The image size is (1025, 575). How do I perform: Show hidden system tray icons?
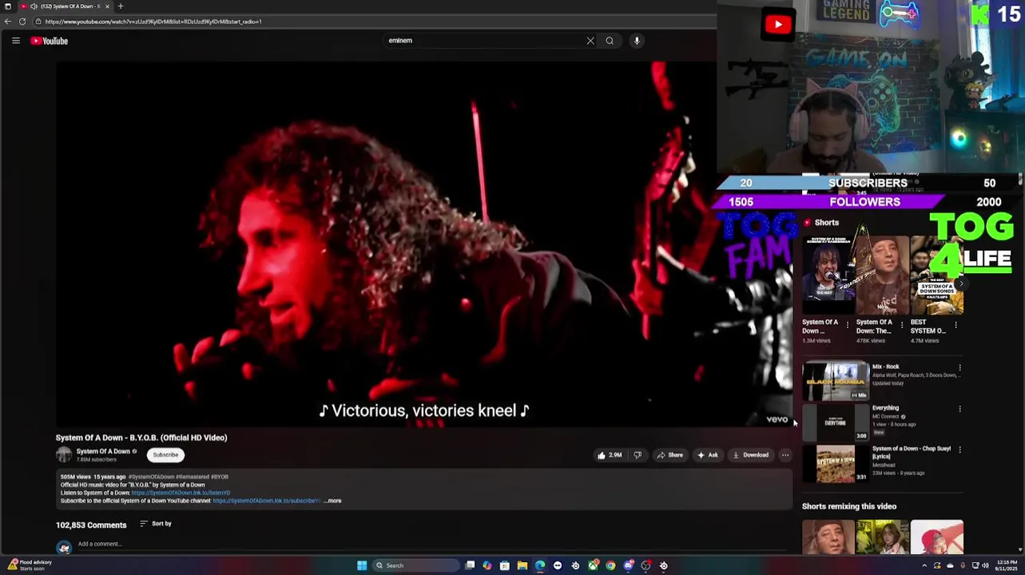924,565
